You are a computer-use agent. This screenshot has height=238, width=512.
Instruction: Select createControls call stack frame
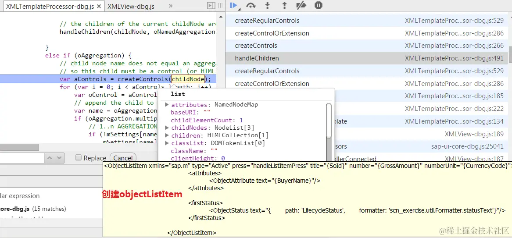click(x=367, y=46)
